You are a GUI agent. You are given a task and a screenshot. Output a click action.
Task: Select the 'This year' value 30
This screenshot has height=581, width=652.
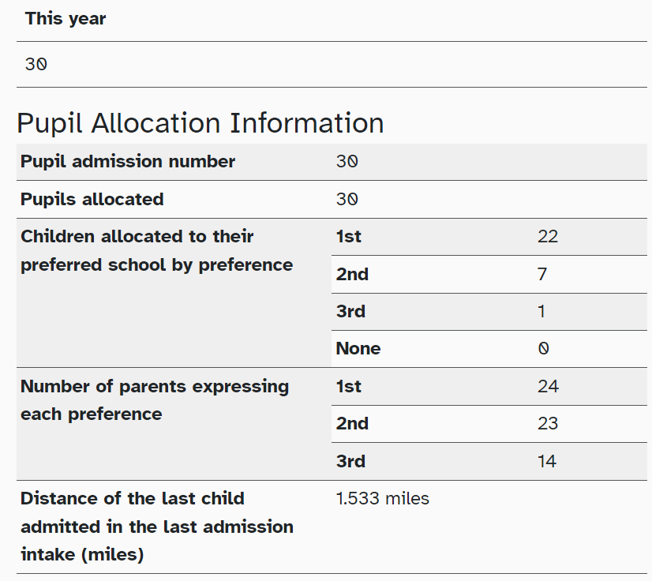[x=36, y=65]
